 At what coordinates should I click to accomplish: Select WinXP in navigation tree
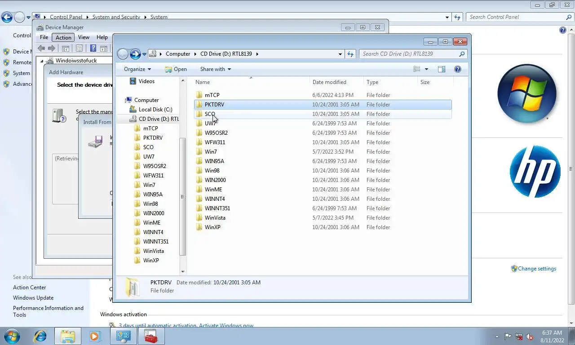pyautogui.click(x=146, y=261)
